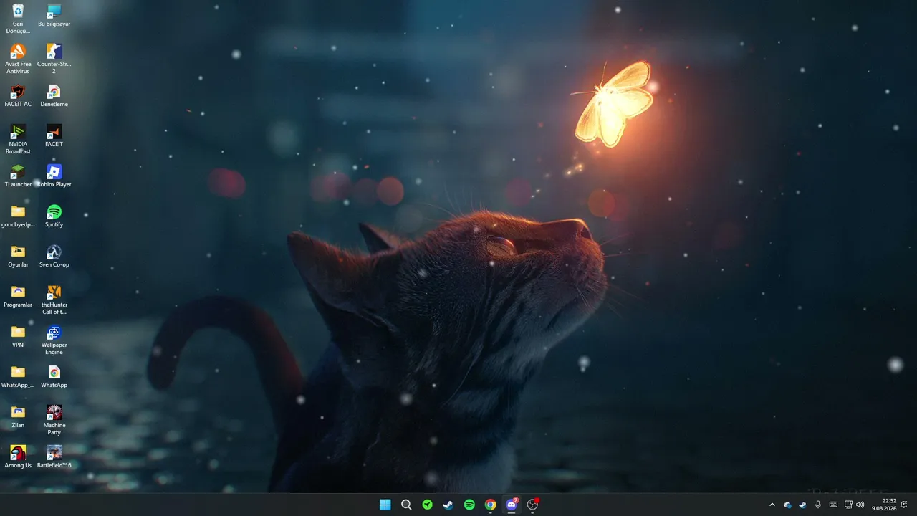Select the Sven Co-op shortcut
This screenshot has width=917, height=516.
coord(54,257)
